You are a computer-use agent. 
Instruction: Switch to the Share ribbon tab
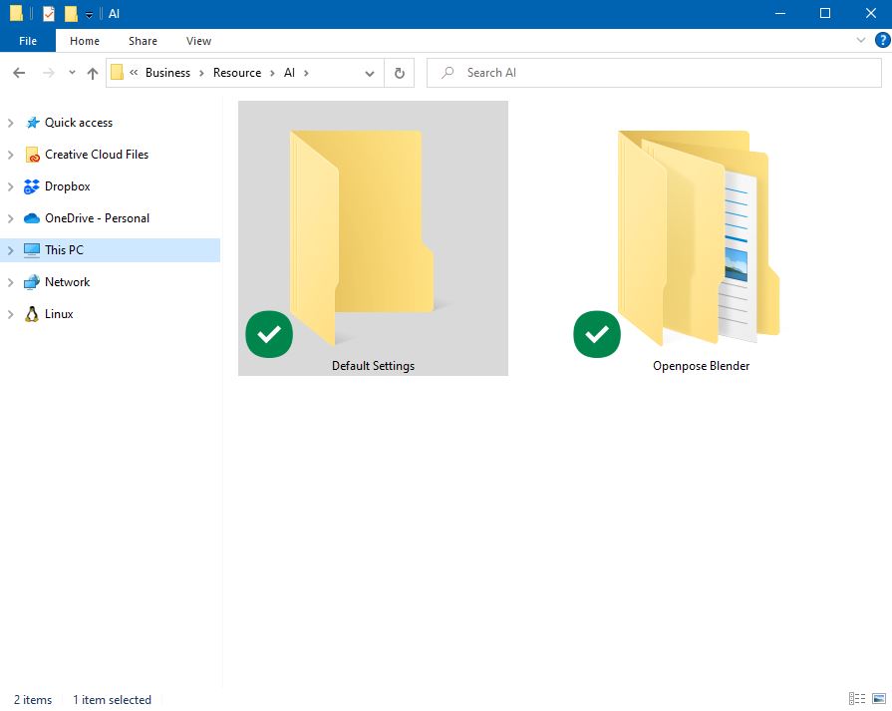pyautogui.click(x=143, y=41)
